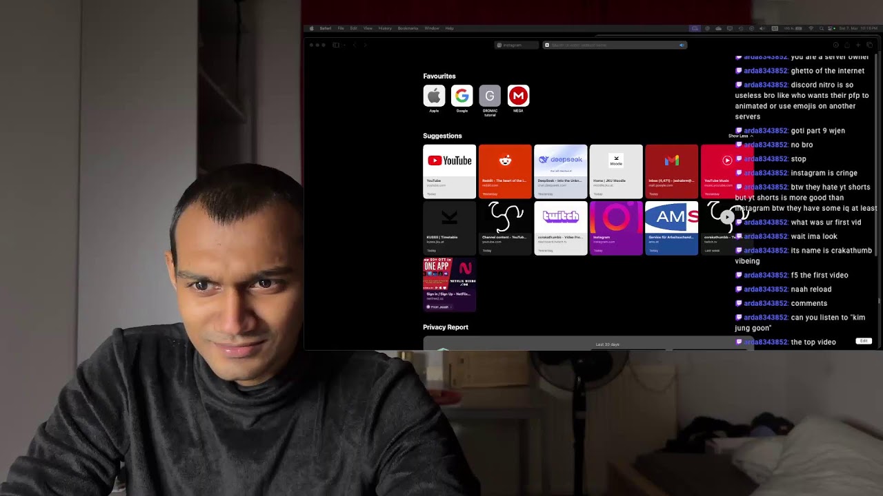883x496 pixels.
Task: Open a new tab with plus icon
Action: (x=858, y=45)
